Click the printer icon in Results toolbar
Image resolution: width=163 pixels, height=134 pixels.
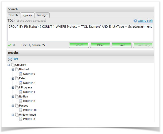pyautogui.click(x=10, y=59)
